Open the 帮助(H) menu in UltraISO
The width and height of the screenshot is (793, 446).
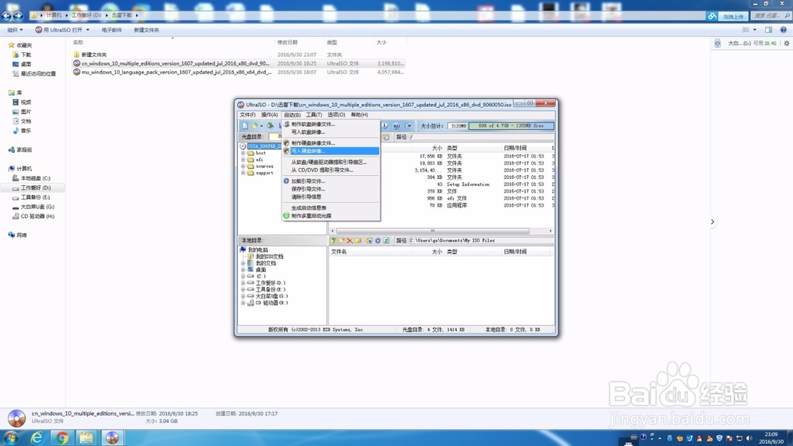(x=359, y=115)
